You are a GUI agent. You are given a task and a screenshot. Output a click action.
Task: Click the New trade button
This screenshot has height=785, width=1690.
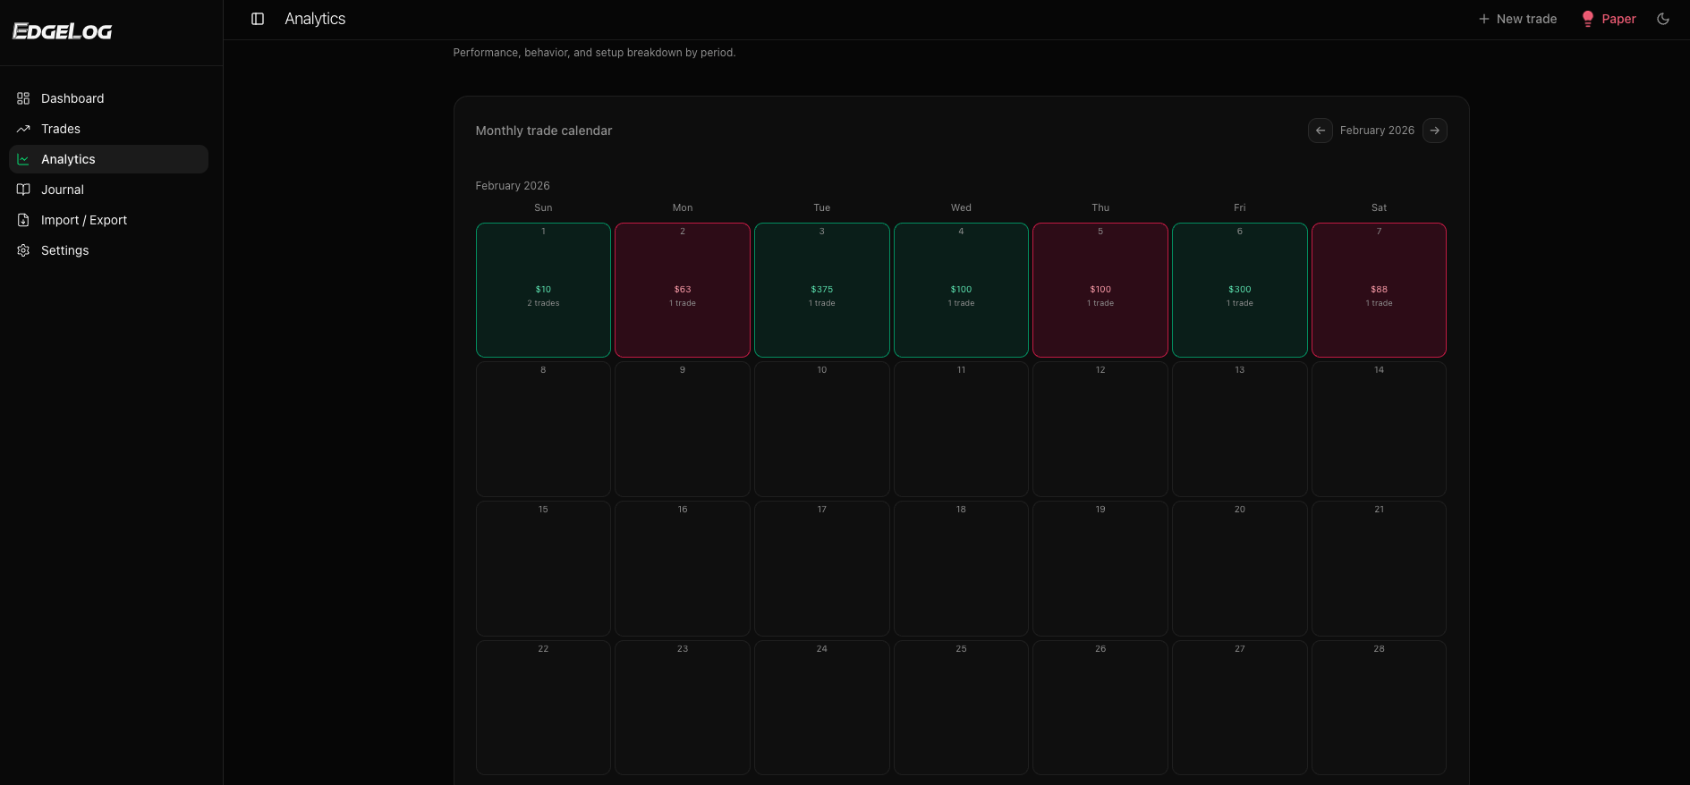[x=1517, y=19]
